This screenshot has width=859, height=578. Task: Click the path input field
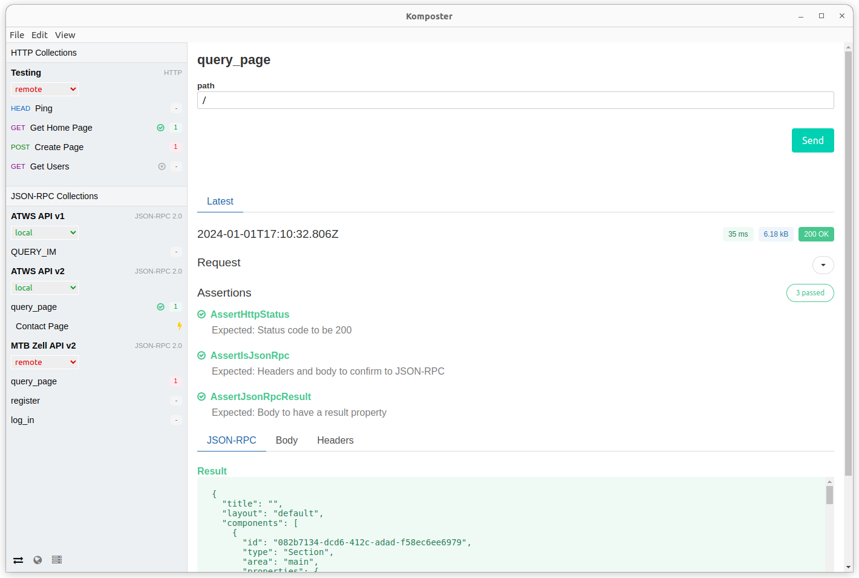click(515, 100)
